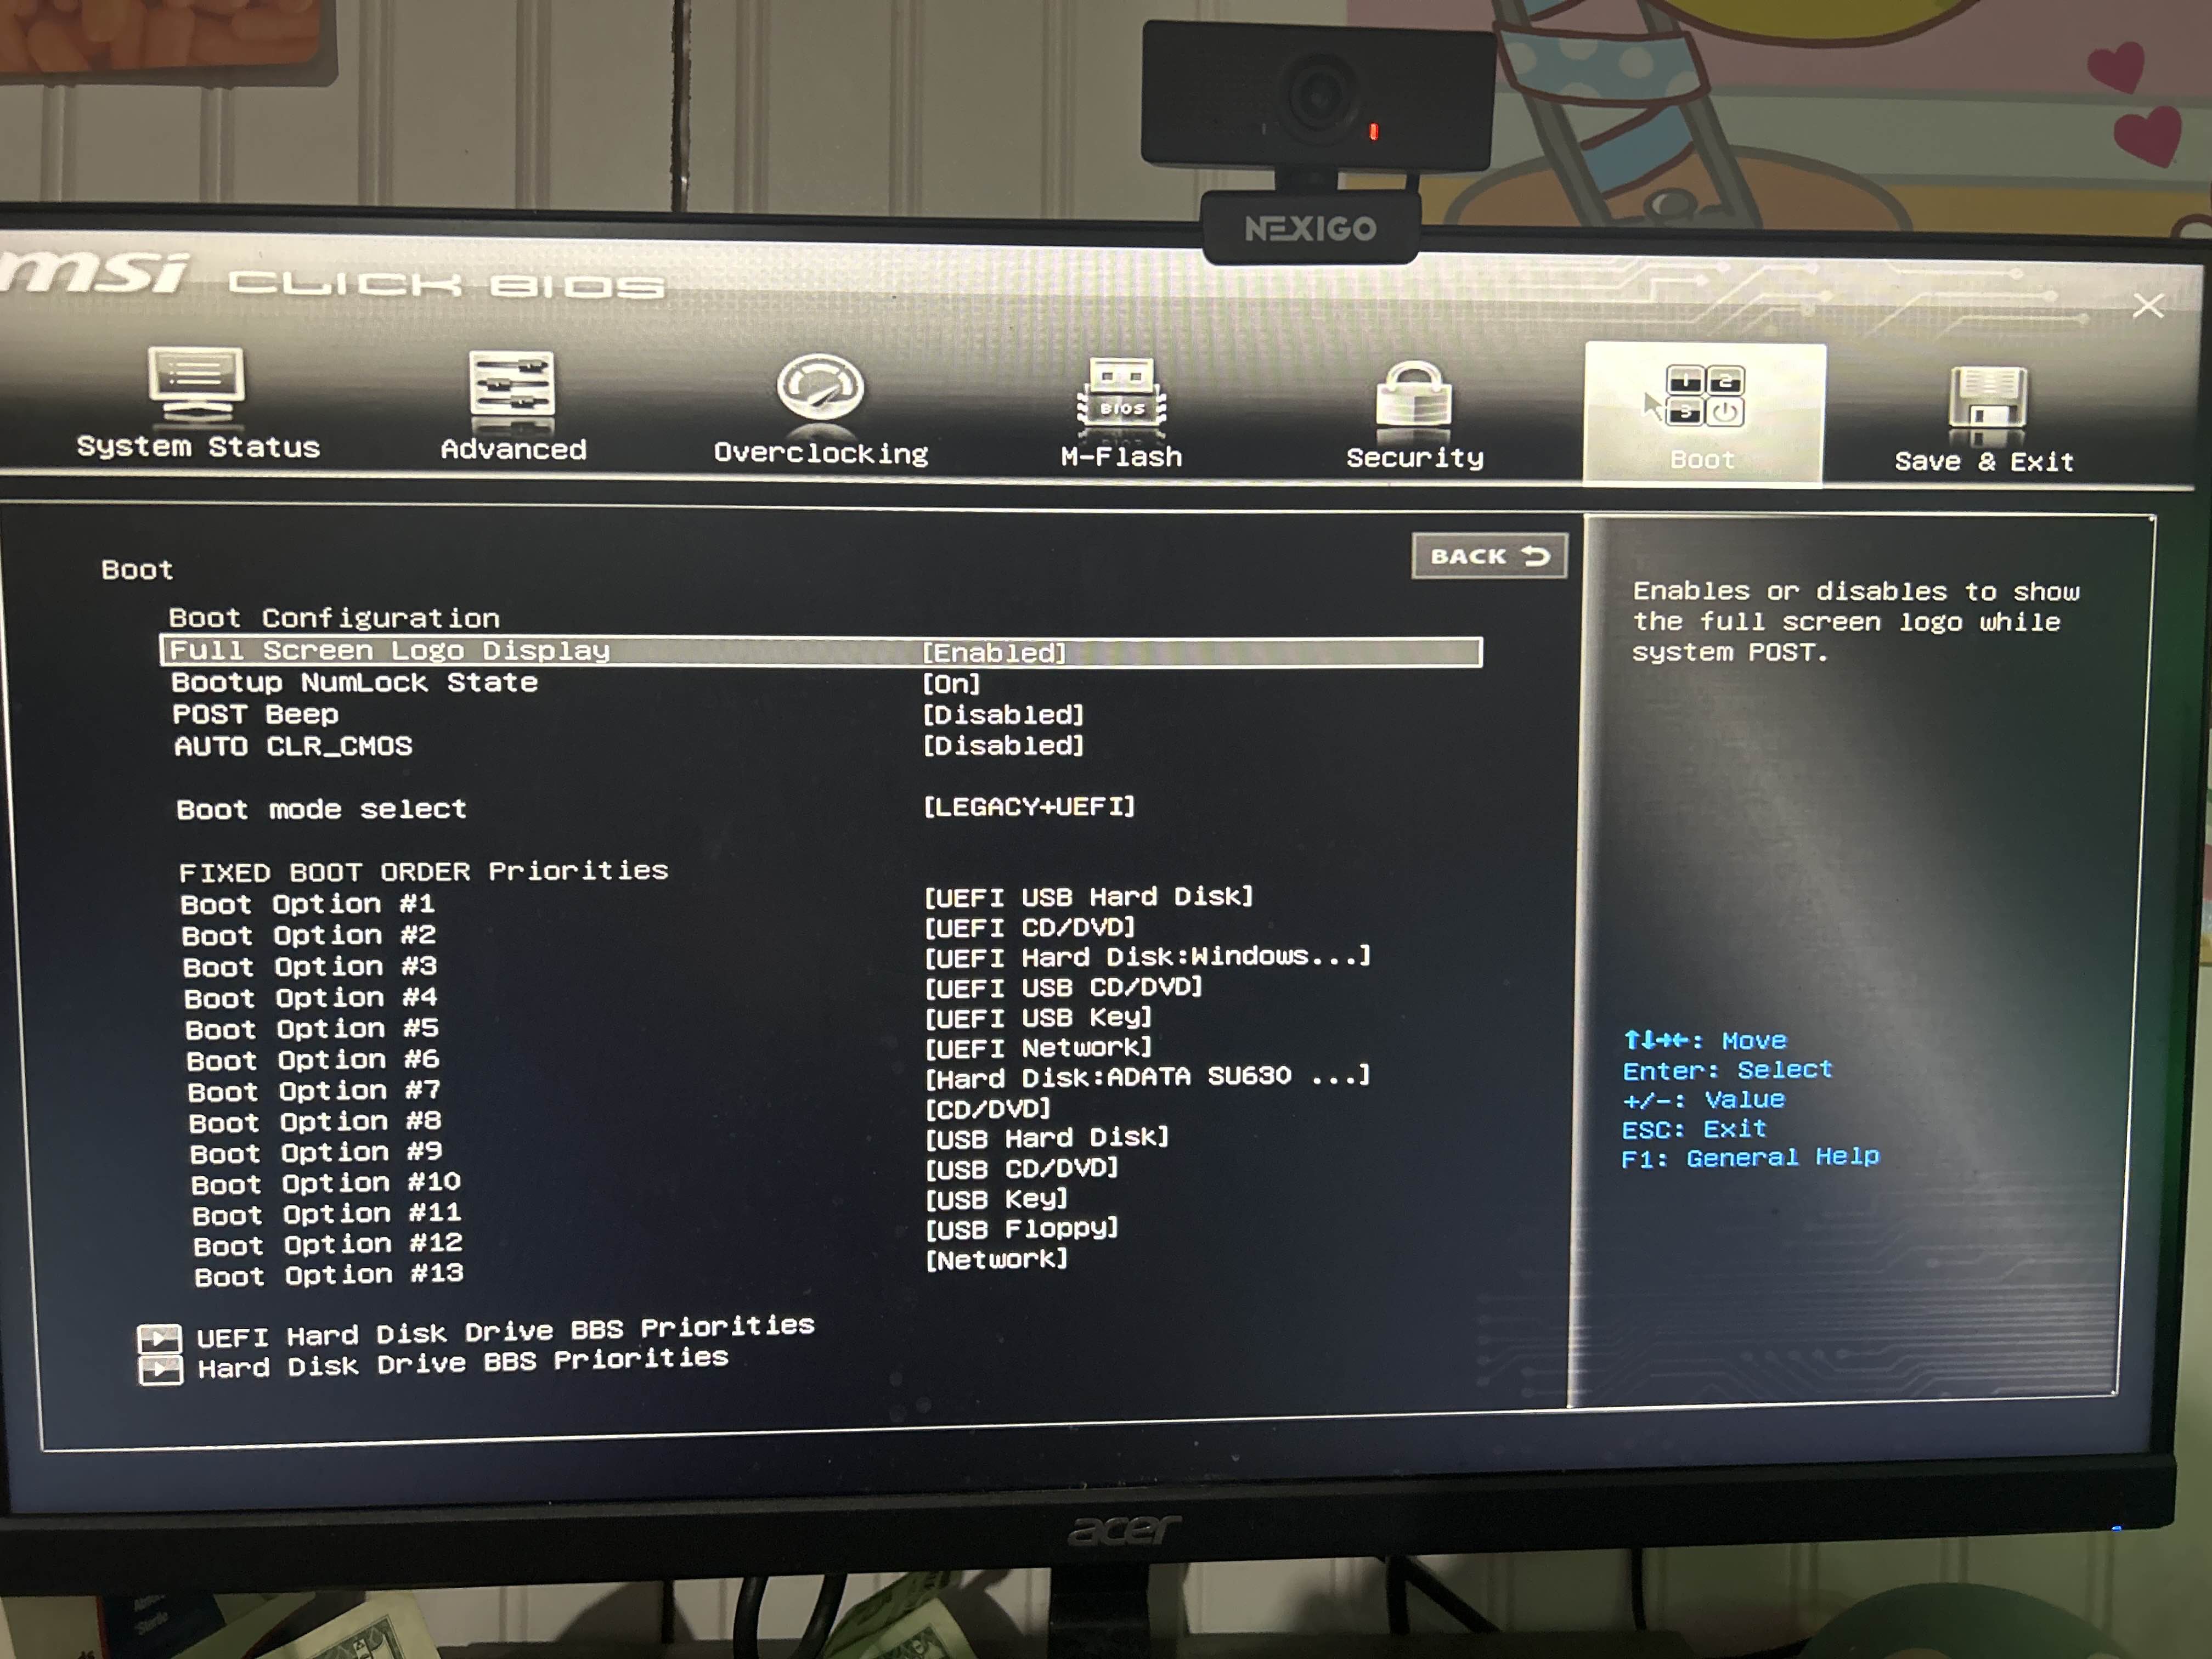Select Boot Option #13 Network entry
2212x1659 pixels.
click(x=996, y=1259)
